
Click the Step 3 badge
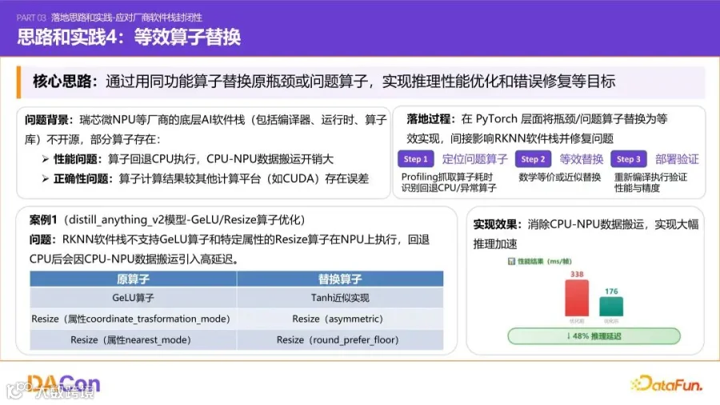(x=629, y=159)
